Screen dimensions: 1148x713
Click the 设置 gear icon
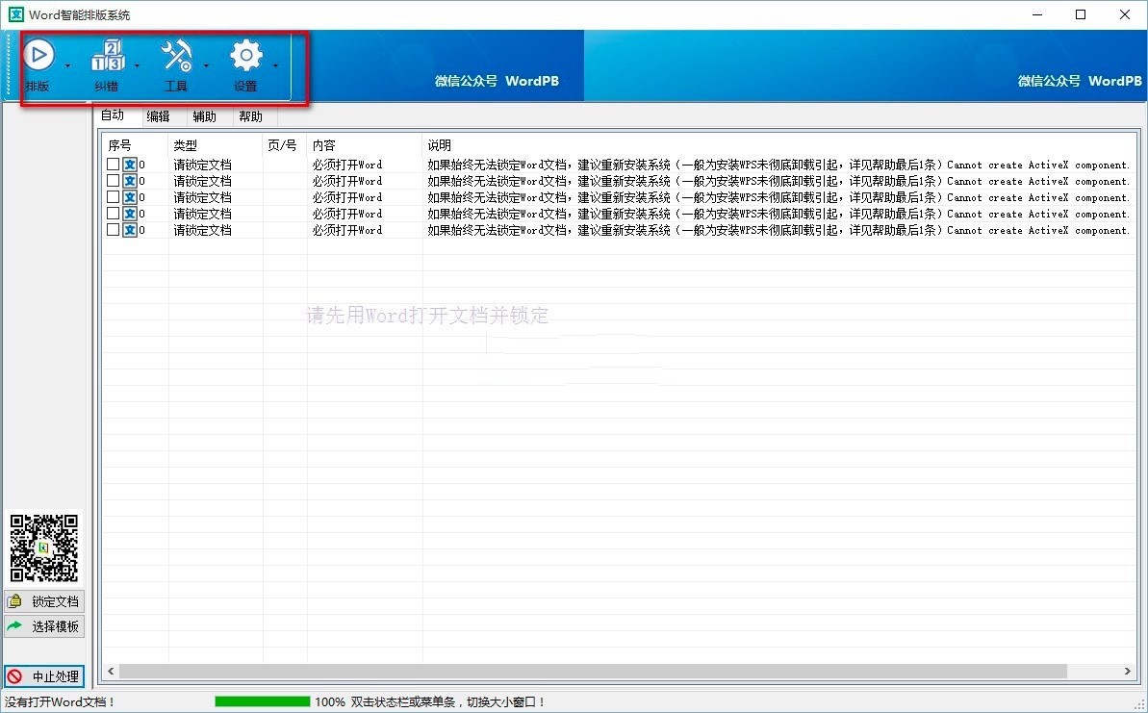246,56
